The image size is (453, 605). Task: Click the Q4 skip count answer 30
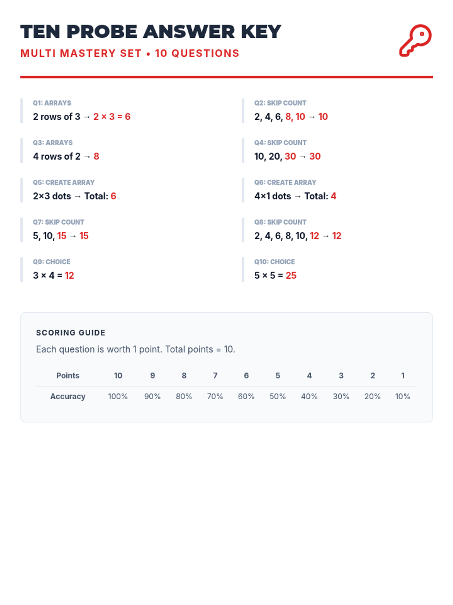(x=315, y=157)
